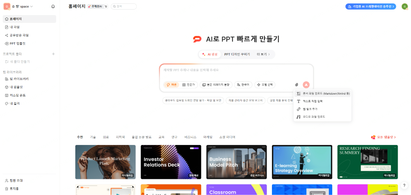The height and width of the screenshot is (195, 411).
Task: Click the paperclip attachment icon
Action: pyautogui.click(x=297, y=85)
